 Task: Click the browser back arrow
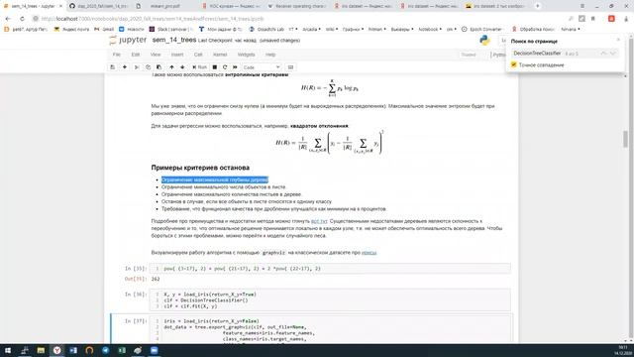click(8, 19)
